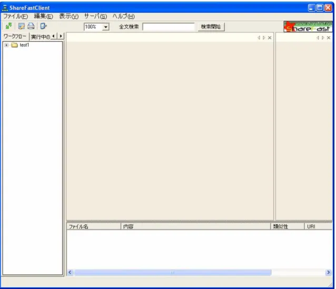
Task: Select the test1 tree item label
Action: [24, 45]
